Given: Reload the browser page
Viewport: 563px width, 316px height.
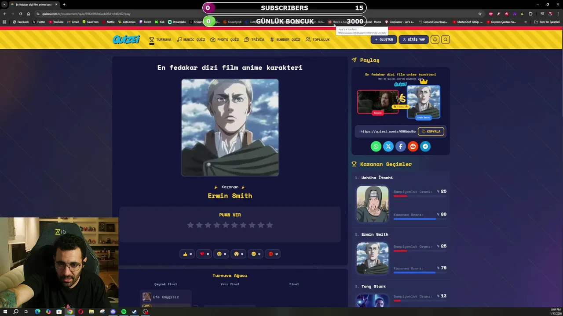Looking at the screenshot, I should (20, 14).
